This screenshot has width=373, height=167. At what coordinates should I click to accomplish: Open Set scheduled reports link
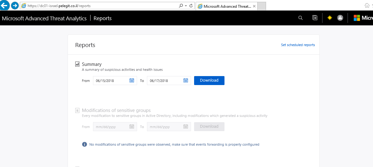(x=298, y=45)
